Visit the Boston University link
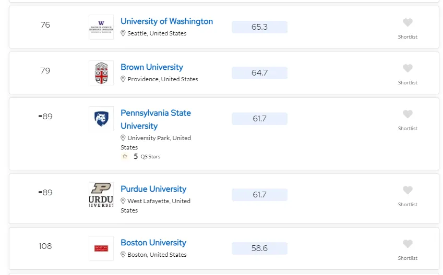This screenshot has width=443, height=275. click(x=153, y=243)
